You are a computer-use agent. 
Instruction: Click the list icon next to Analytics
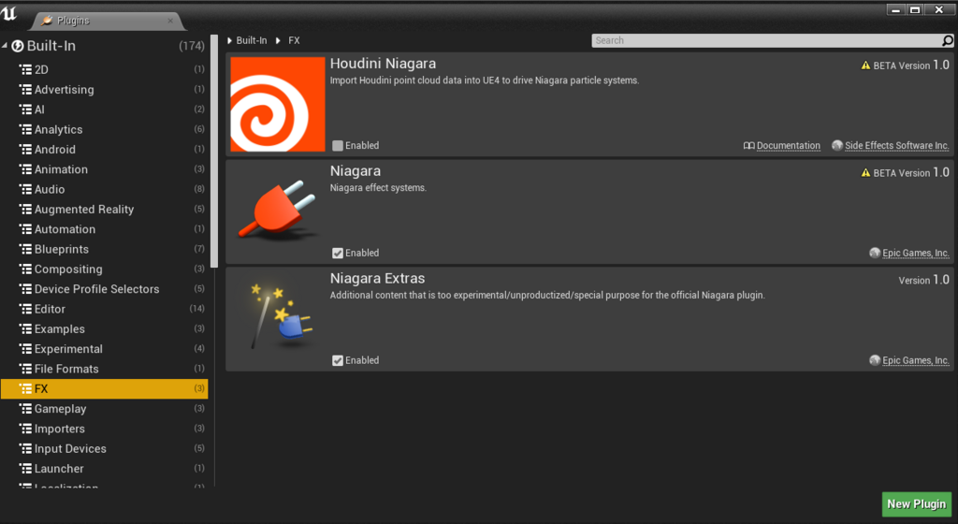[25, 129]
